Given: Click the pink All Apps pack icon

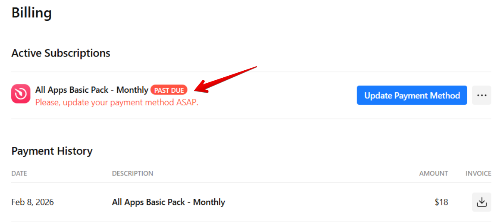Looking at the screenshot, I should 21,94.
